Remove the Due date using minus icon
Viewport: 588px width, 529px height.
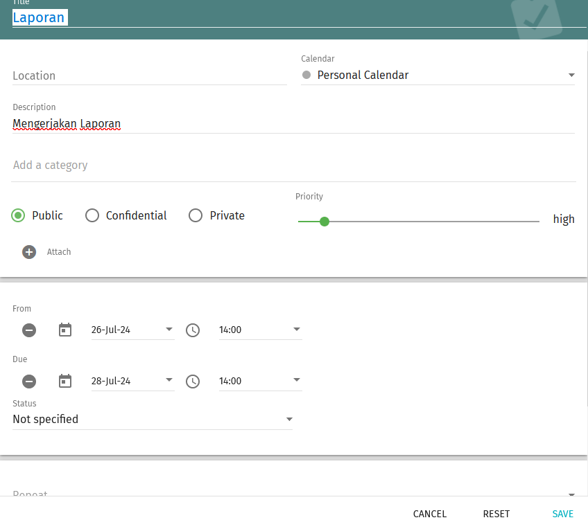(x=29, y=382)
